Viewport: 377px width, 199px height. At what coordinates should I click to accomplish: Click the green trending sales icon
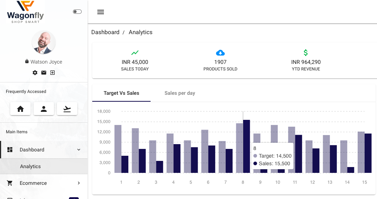[135, 52]
